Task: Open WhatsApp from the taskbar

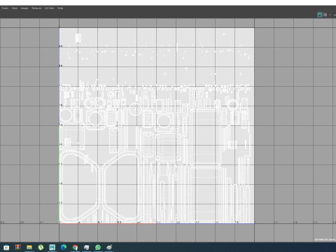Action: coord(98,247)
